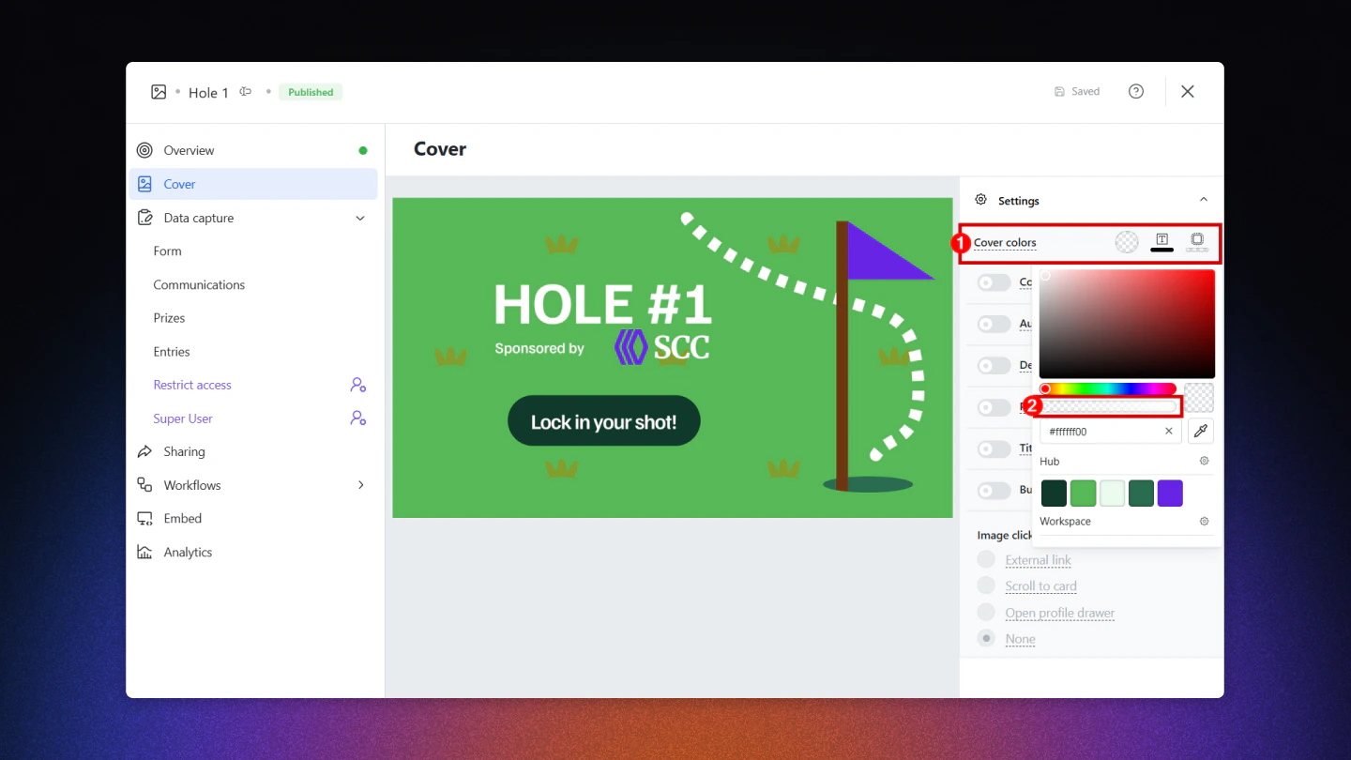Viewport: 1351px width, 760px height.
Task: Click the Saved status indicator
Action: (x=1077, y=91)
